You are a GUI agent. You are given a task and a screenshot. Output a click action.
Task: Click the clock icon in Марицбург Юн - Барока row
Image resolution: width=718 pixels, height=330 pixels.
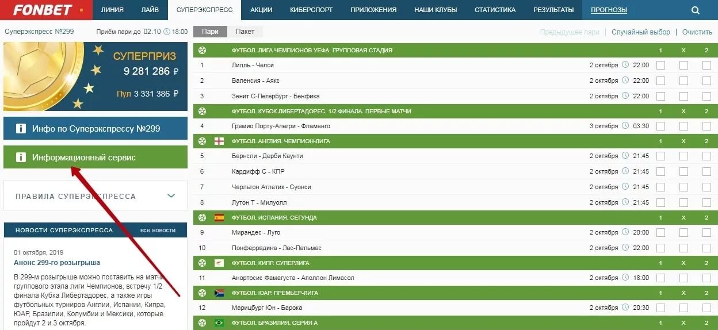point(625,308)
